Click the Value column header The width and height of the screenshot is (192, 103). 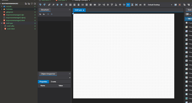click(61, 86)
